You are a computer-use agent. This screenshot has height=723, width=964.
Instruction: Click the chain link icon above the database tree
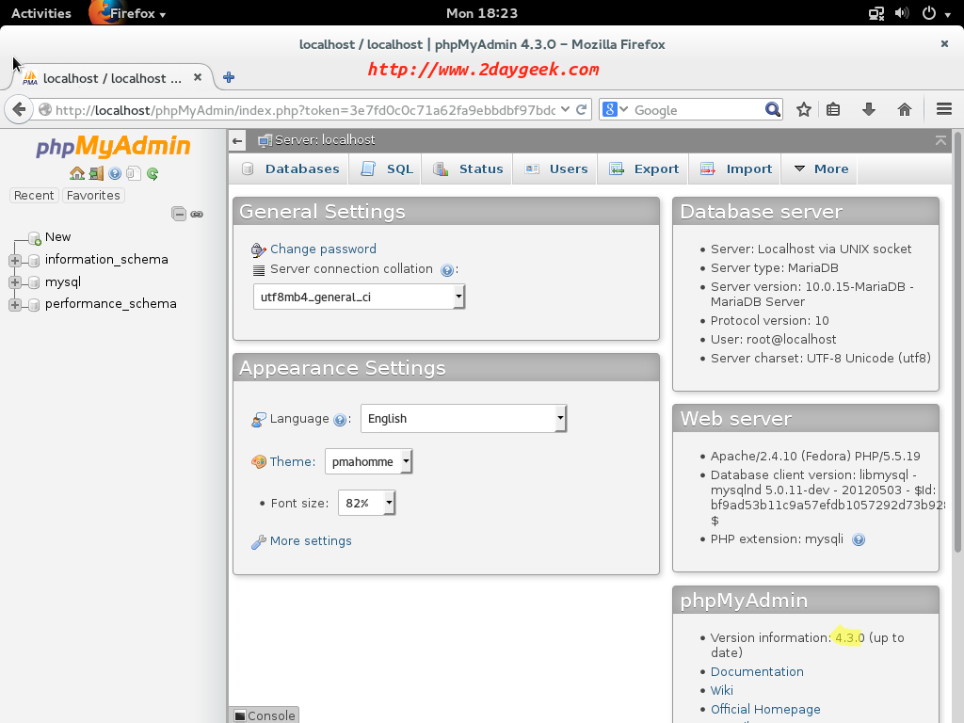pos(197,214)
